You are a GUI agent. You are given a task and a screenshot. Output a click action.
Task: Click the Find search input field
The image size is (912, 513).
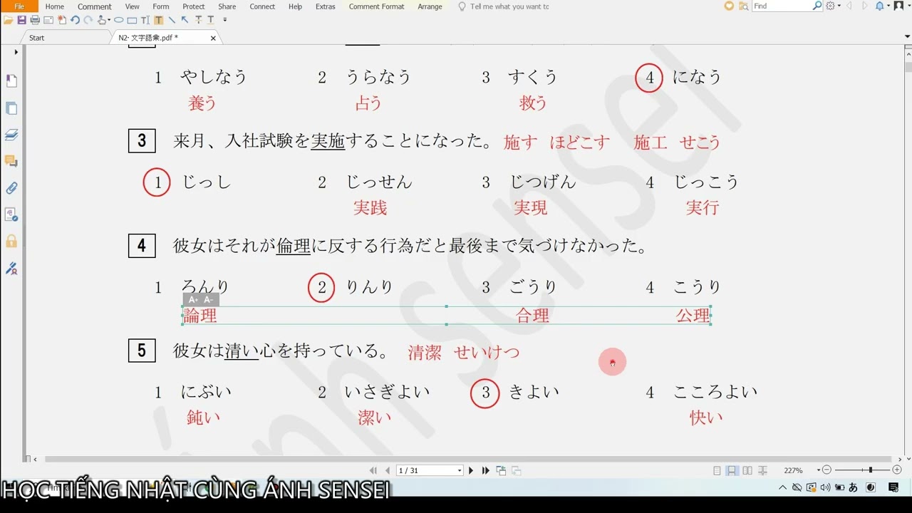(782, 6)
